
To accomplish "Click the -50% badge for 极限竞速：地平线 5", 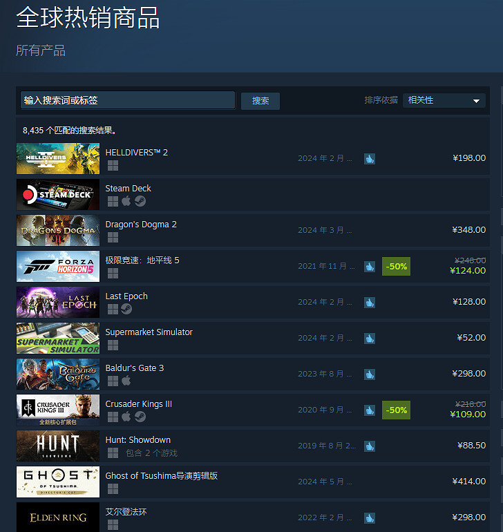I will tap(396, 266).
